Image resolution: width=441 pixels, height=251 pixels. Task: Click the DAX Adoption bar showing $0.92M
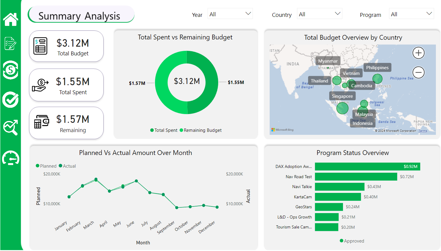[x=367, y=166]
